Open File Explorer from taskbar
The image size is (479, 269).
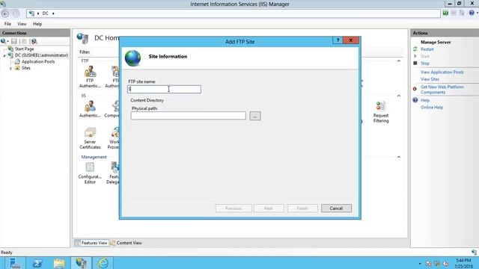[x=59, y=263]
